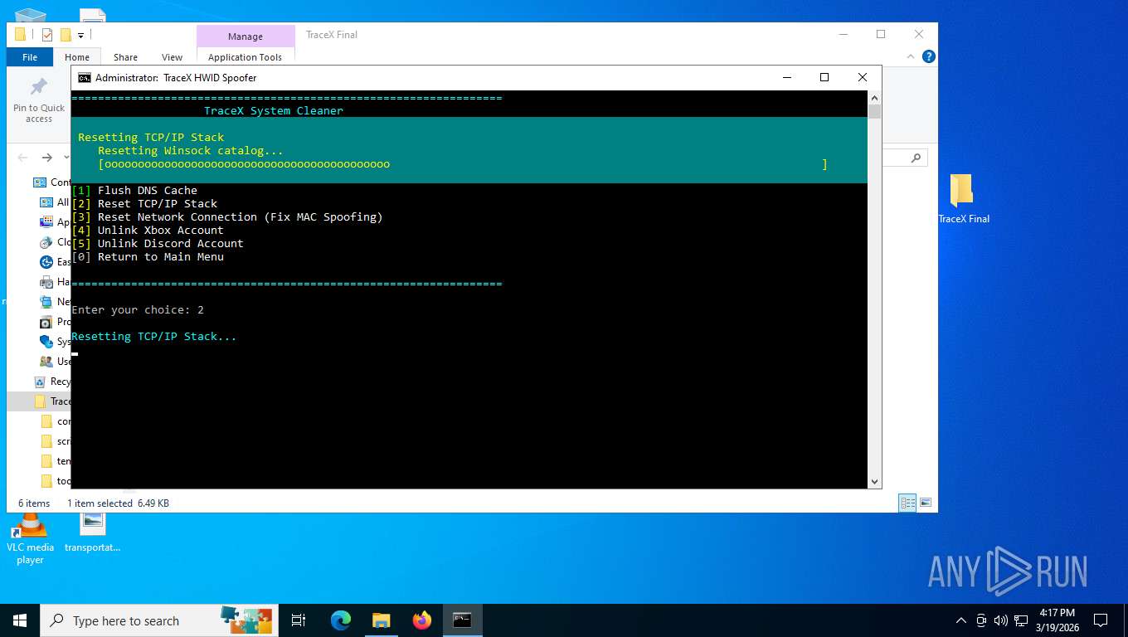Open the Customize Quick Access Toolbar dropdown

coord(81,35)
